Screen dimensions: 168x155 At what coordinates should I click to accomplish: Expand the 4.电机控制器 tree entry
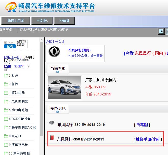point(18,101)
